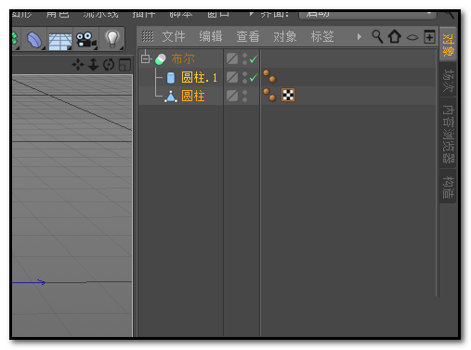
Task: Toggle visibility dots of 圆柱
Action: click(244, 96)
